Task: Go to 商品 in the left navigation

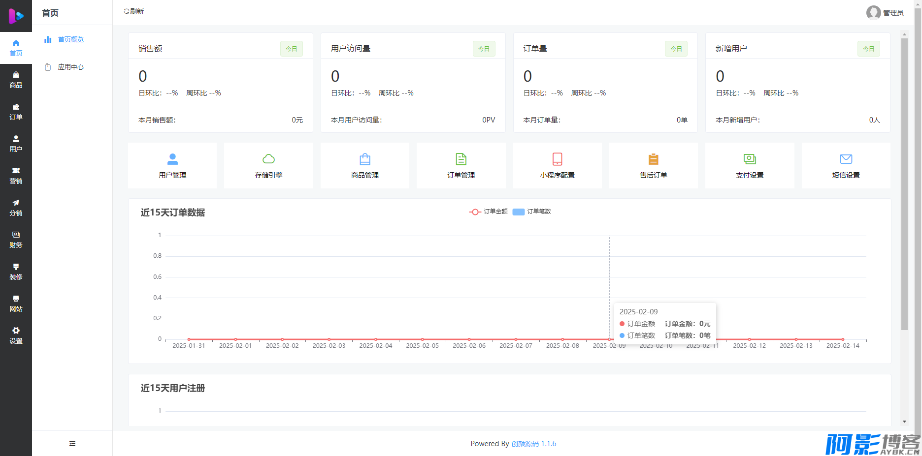Action: tap(16, 80)
